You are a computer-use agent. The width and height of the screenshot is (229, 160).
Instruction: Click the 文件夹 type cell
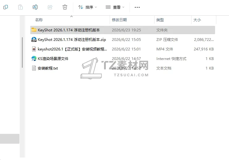[162, 30]
